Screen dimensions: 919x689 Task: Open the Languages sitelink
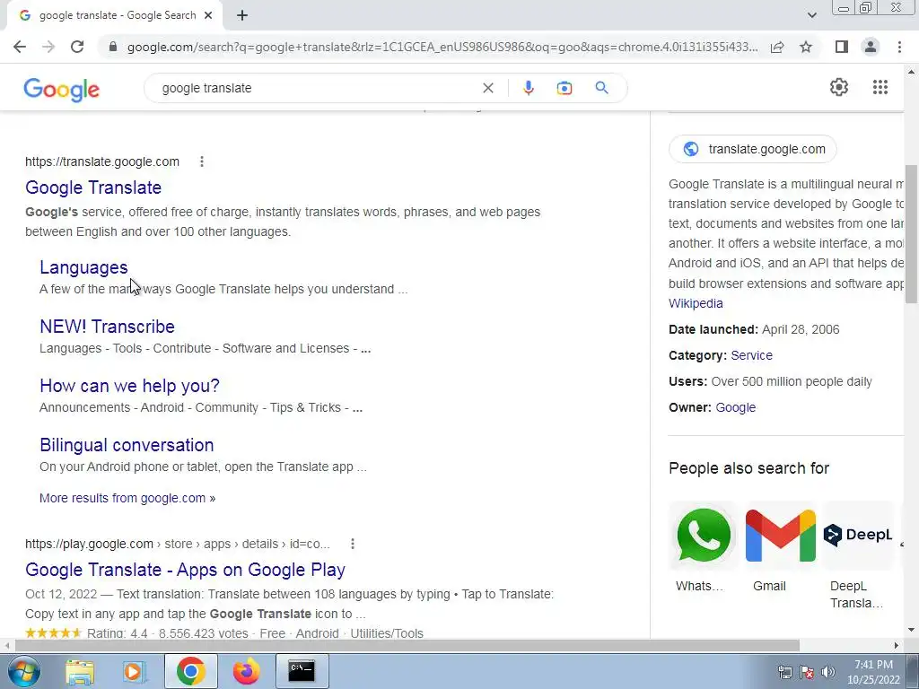pyautogui.click(x=83, y=267)
